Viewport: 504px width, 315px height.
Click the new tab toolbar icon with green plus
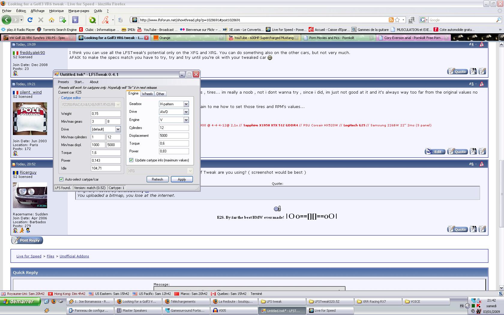(x=63, y=20)
